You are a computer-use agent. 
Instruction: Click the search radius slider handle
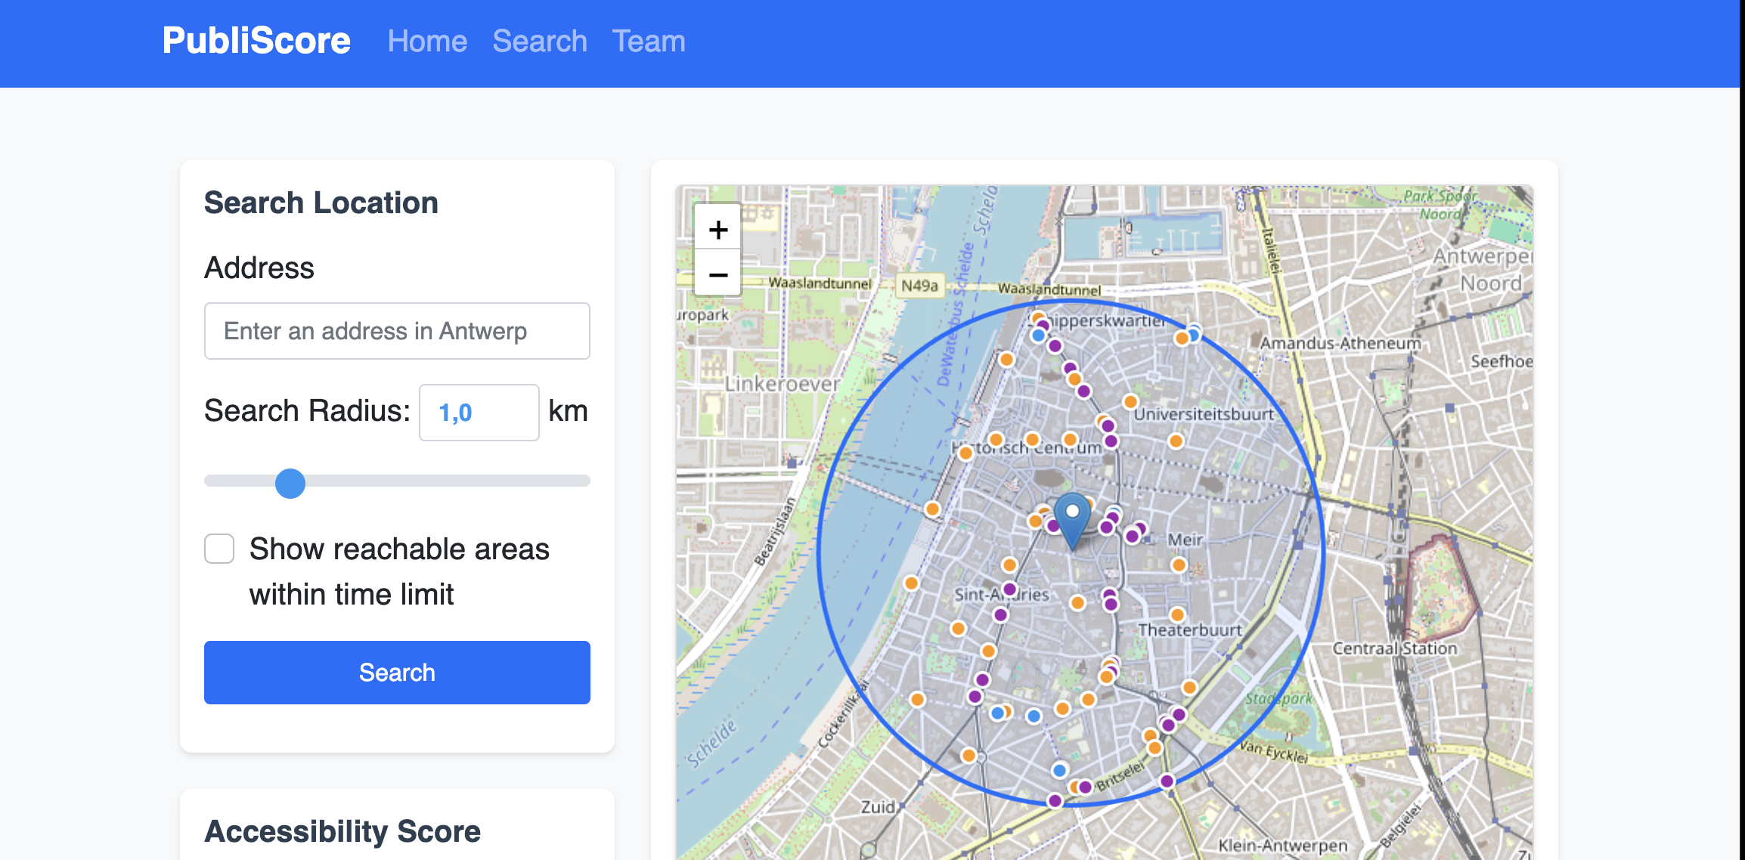(x=290, y=483)
